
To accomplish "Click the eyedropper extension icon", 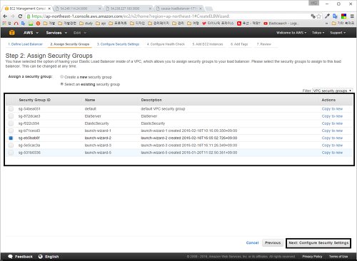I will pyautogui.click(x=327, y=16).
